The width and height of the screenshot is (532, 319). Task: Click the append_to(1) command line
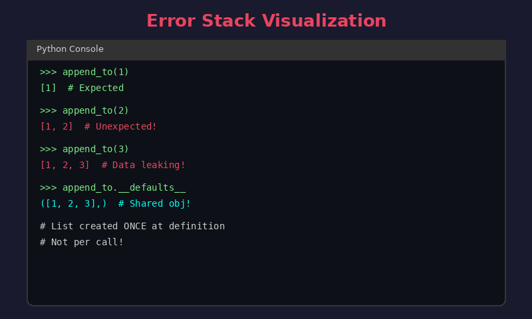pos(84,72)
